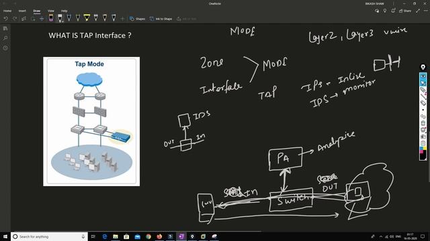Screen dimensions: 430x241
Task: Launch Microsoft Edge from taskbar
Action: coord(105,236)
